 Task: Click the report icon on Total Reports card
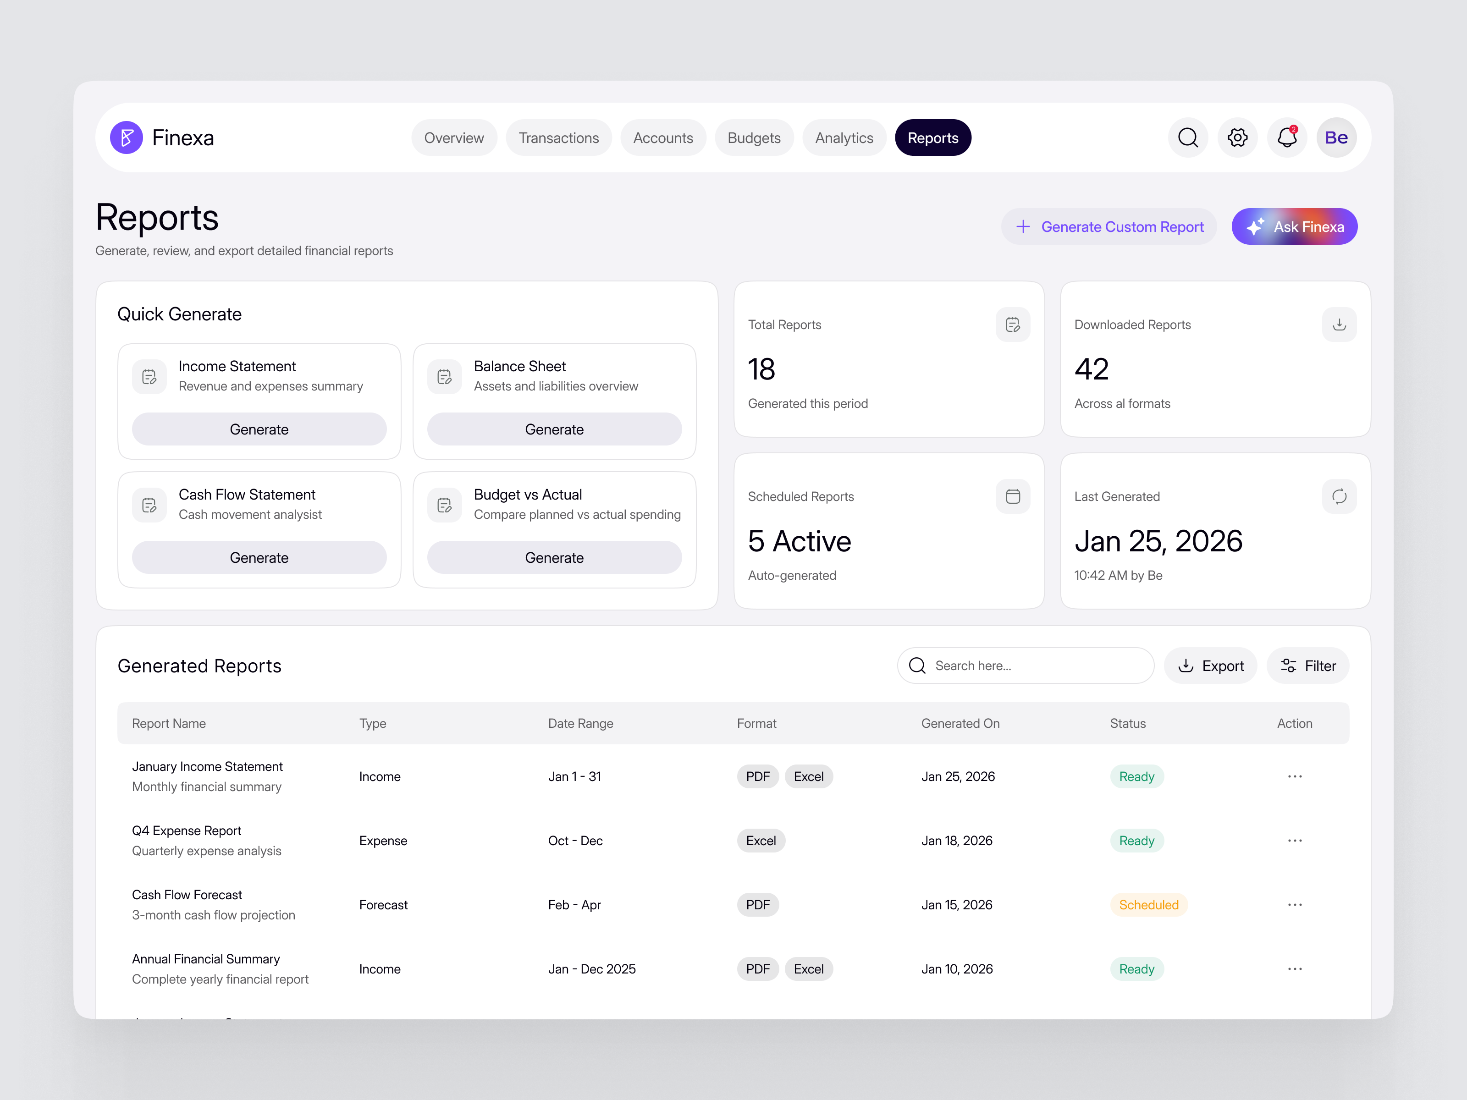[x=1013, y=324]
